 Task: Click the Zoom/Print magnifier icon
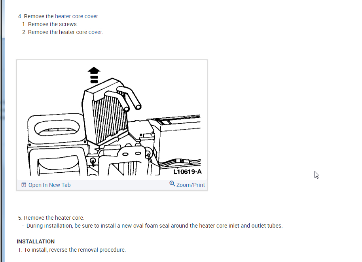click(172, 184)
